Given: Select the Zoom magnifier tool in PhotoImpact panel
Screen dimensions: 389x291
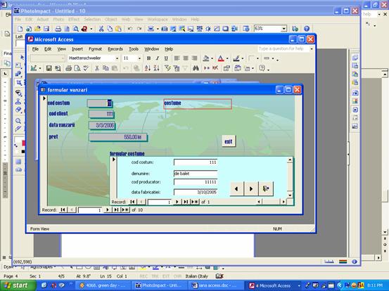Looking at the screenshot, I should pos(18,121).
